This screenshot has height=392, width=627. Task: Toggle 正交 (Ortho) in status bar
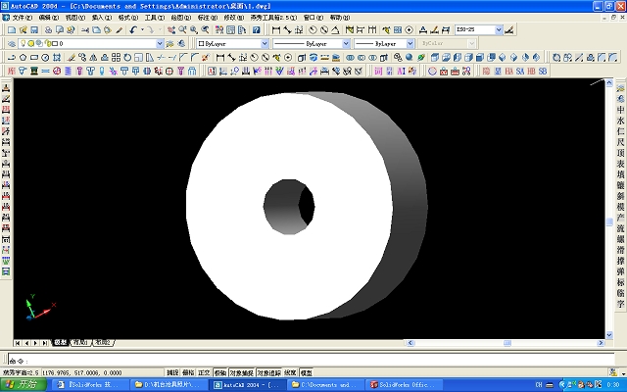tap(204, 372)
